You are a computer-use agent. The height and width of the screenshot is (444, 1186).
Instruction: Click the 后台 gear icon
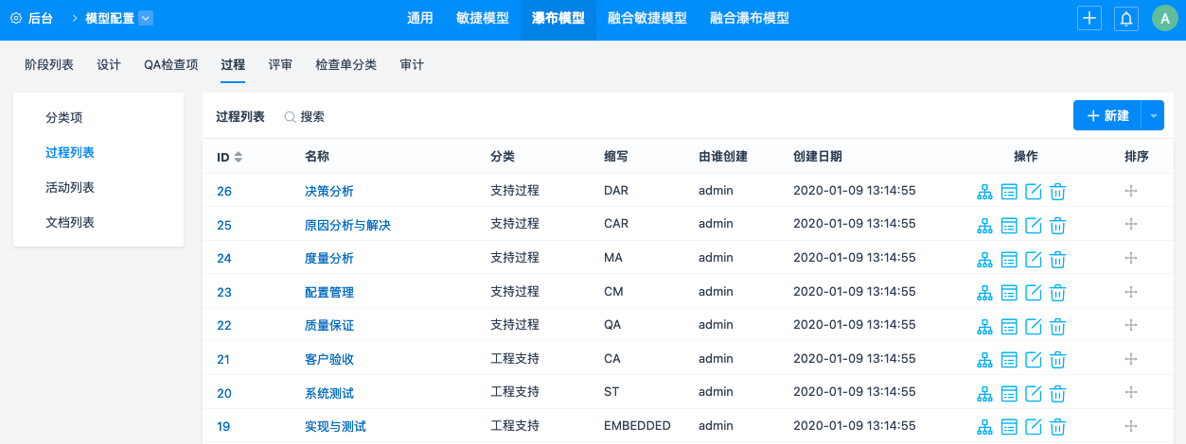pos(16,18)
